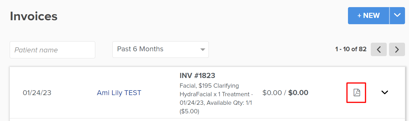Go to the previous page of invoices
This screenshot has width=409, height=121.
coord(379,50)
